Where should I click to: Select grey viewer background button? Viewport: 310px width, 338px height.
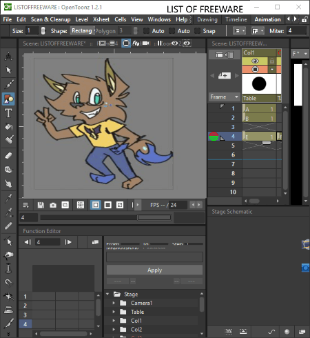click(96, 205)
